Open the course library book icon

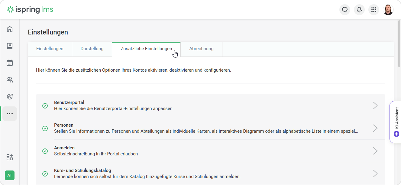pos(10,46)
